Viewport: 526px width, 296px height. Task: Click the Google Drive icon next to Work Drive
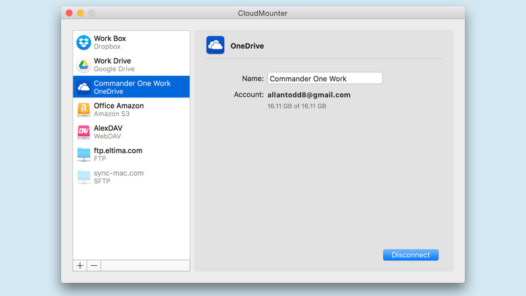pyautogui.click(x=84, y=64)
